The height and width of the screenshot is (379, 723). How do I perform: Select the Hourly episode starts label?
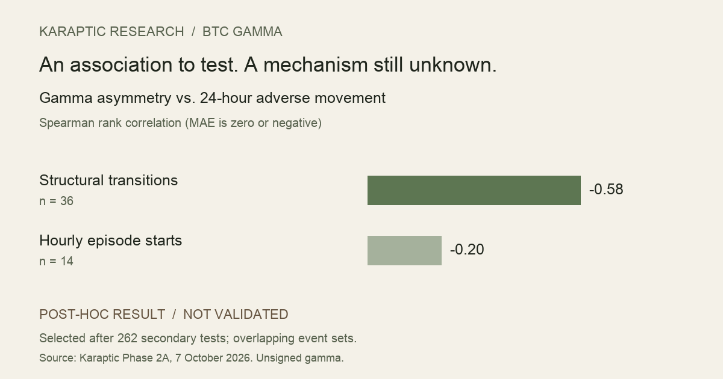pyautogui.click(x=110, y=241)
